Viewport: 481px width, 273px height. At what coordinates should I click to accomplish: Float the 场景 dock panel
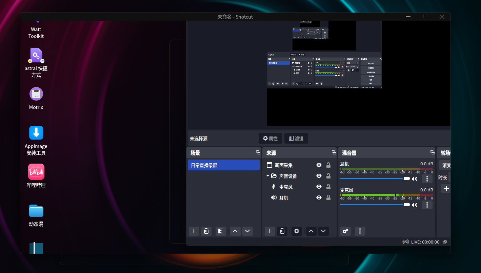(x=258, y=152)
